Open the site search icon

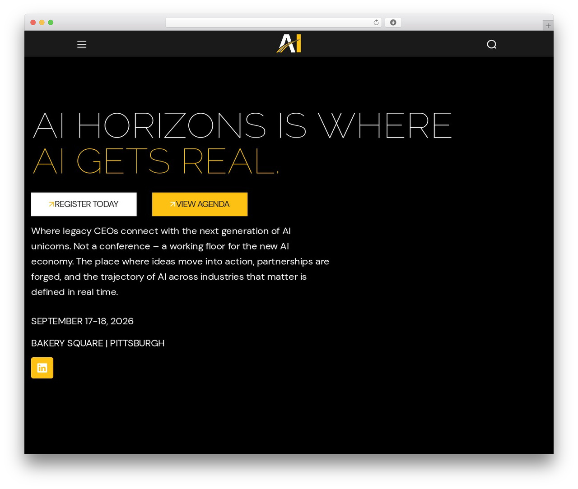492,44
